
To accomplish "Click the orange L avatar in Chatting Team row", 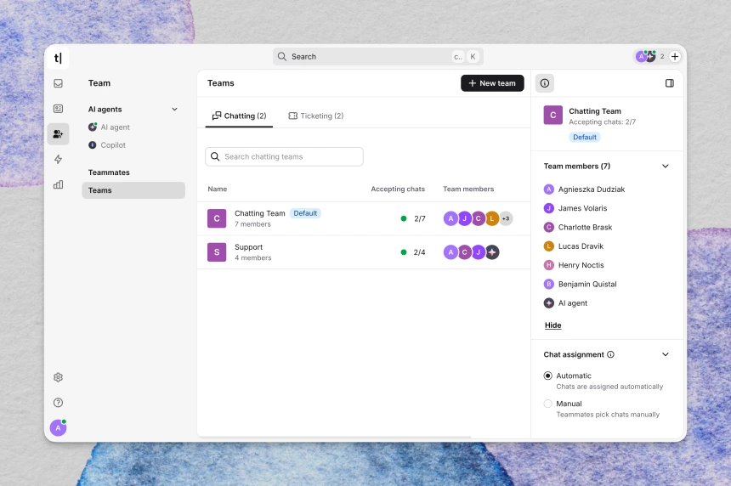I will point(492,218).
